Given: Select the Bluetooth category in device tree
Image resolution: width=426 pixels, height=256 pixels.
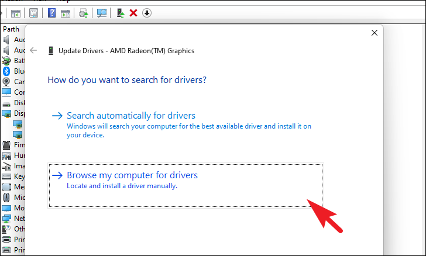Looking at the screenshot, I should pos(13,71).
